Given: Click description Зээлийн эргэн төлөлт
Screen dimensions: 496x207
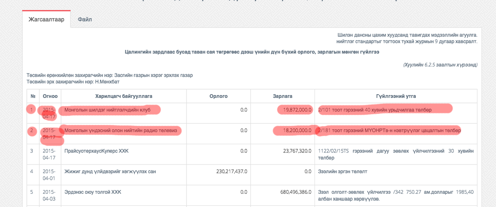Looking at the screenshot, I should tap(343, 171).
